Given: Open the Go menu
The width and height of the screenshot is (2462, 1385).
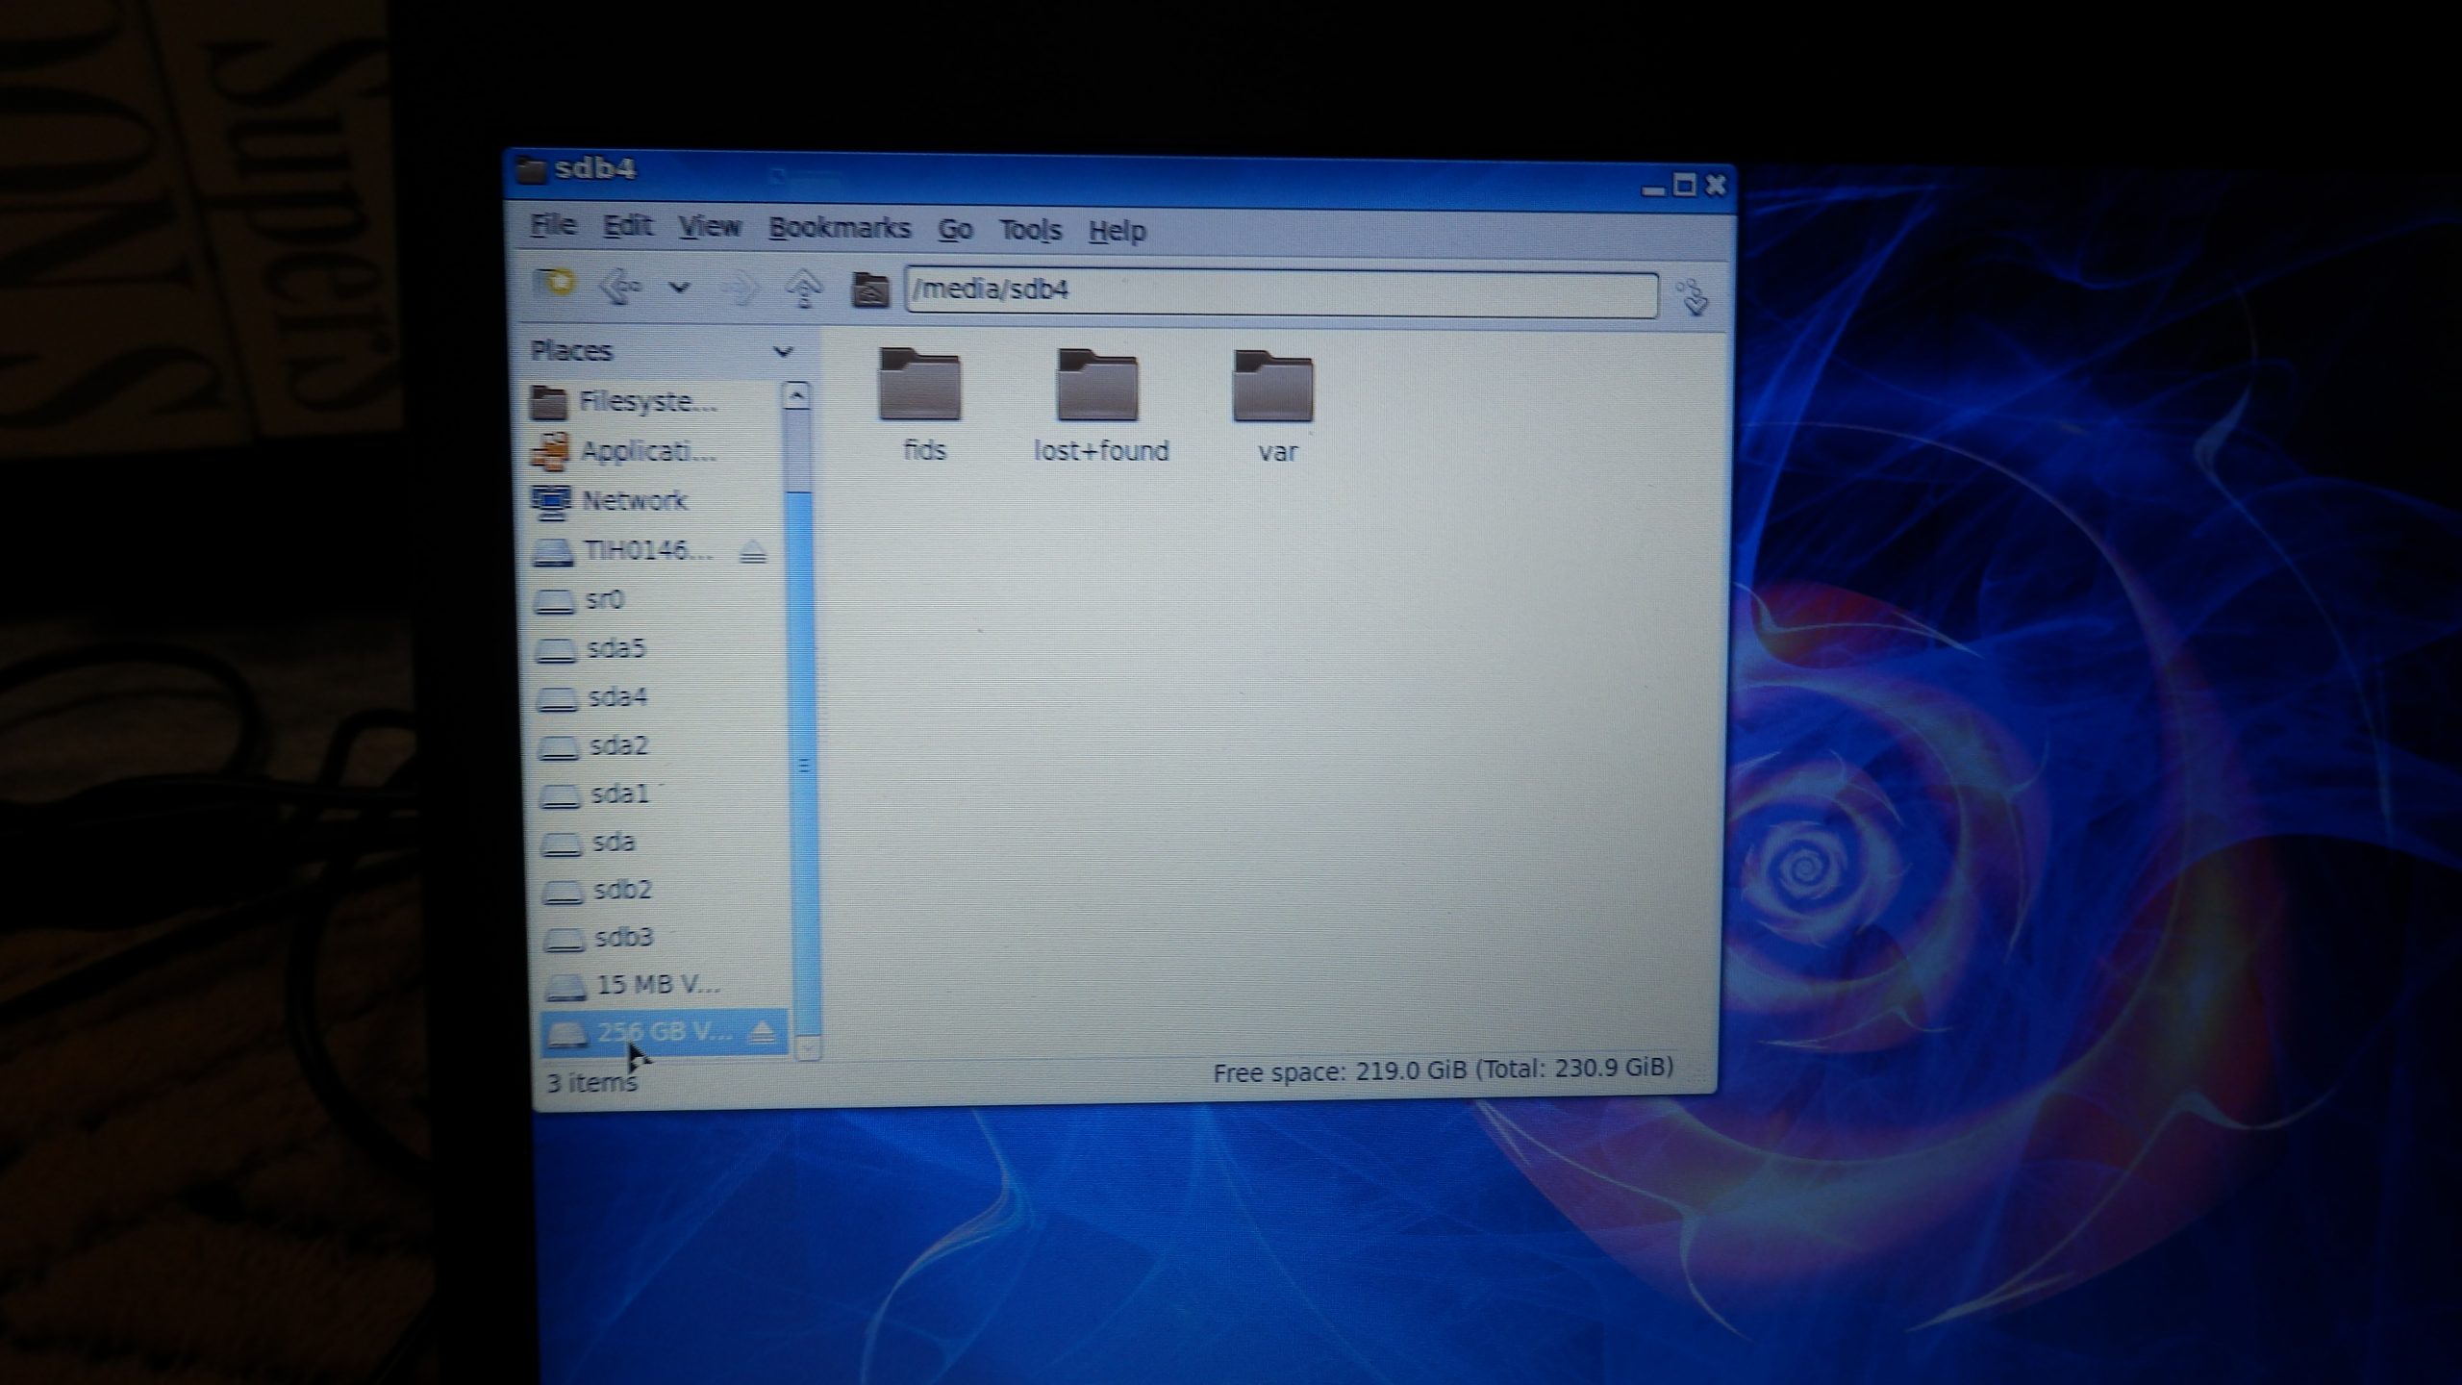Looking at the screenshot, I should coord(955,230).
